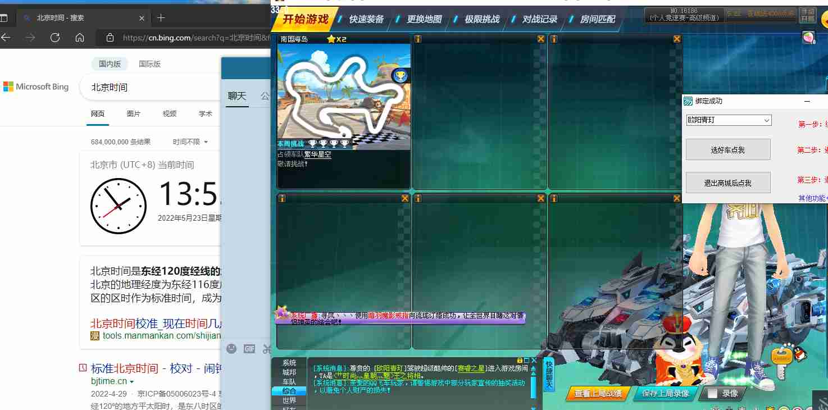Click the chat window resize square icon

coord(527,360)
